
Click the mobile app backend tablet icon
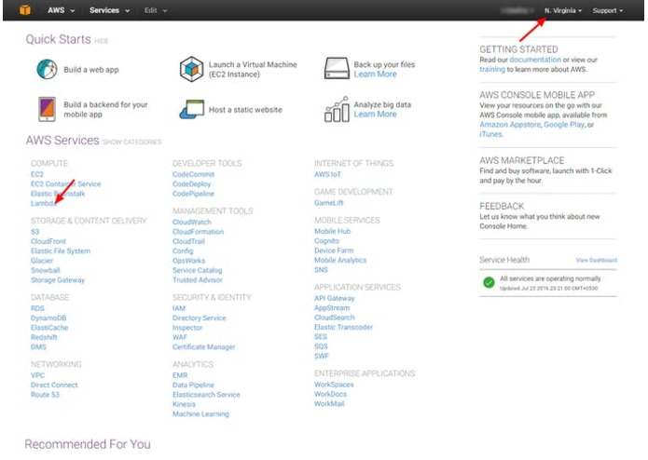[x=47, y=109]
